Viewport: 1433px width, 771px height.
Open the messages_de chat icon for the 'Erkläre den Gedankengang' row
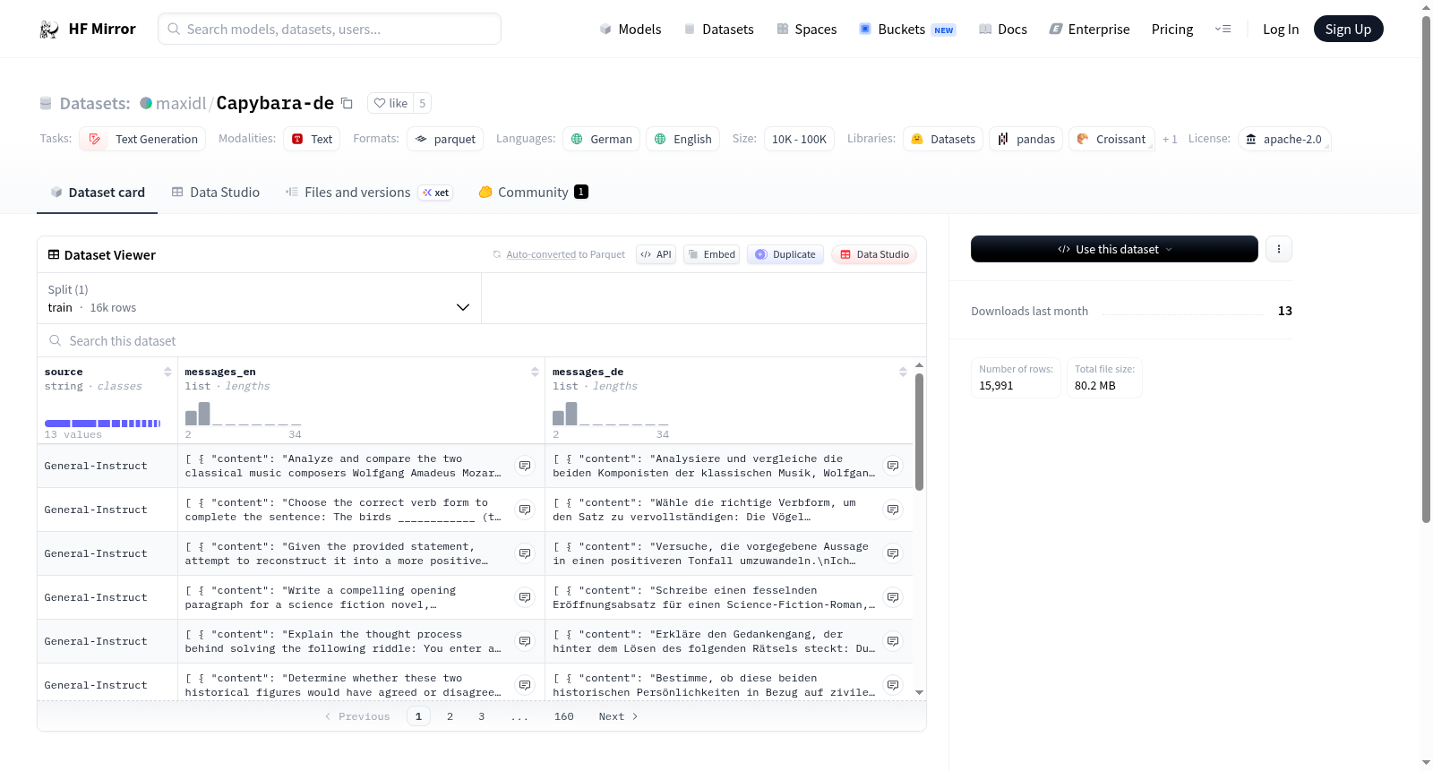pyautogui.click(x=893, y=641)
